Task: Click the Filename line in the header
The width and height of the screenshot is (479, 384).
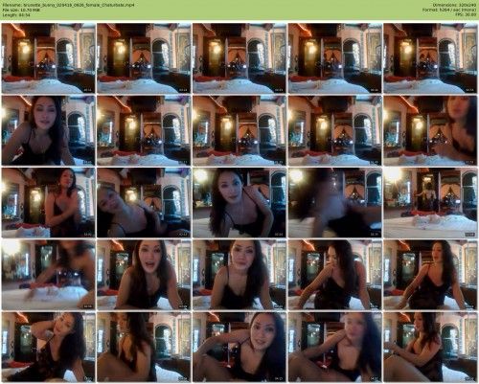Action: [x=68, y=5]
